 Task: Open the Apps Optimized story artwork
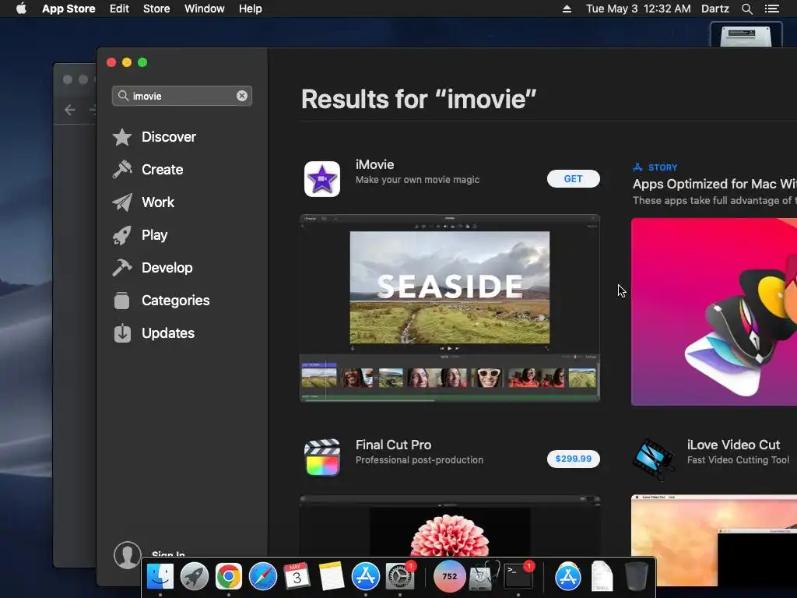pos(714,311)
